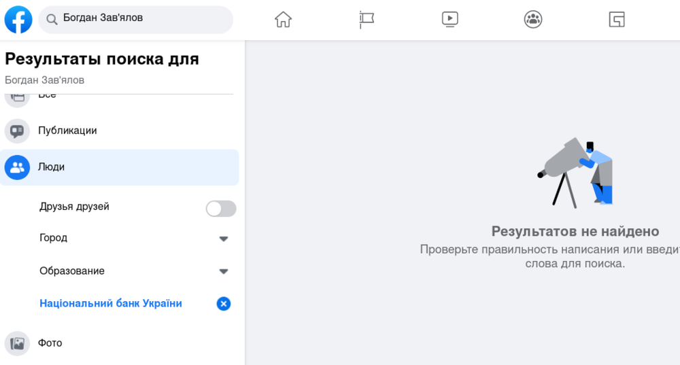Expand the Город dropdown

223,239
